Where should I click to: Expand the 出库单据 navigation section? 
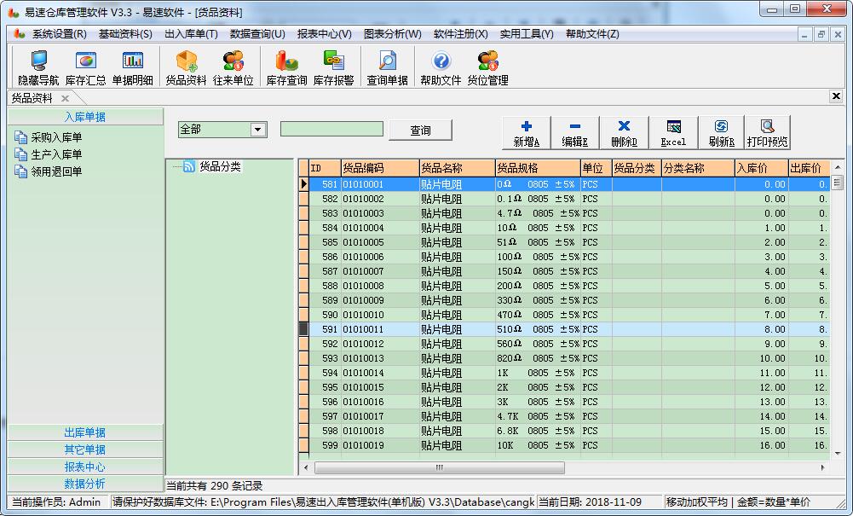click(x=85, y=432)
